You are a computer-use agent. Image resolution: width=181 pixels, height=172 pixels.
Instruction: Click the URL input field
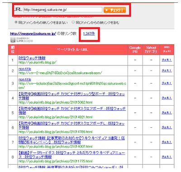63,10
